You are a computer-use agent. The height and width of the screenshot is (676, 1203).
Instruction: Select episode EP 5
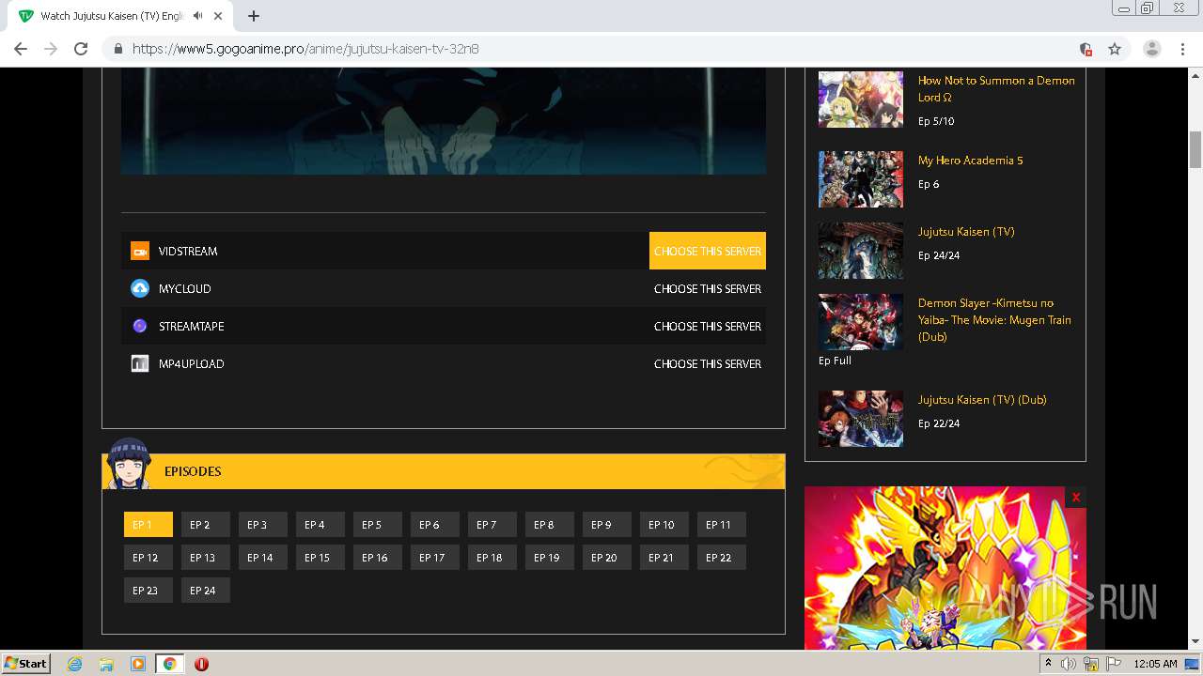(378, 525)
